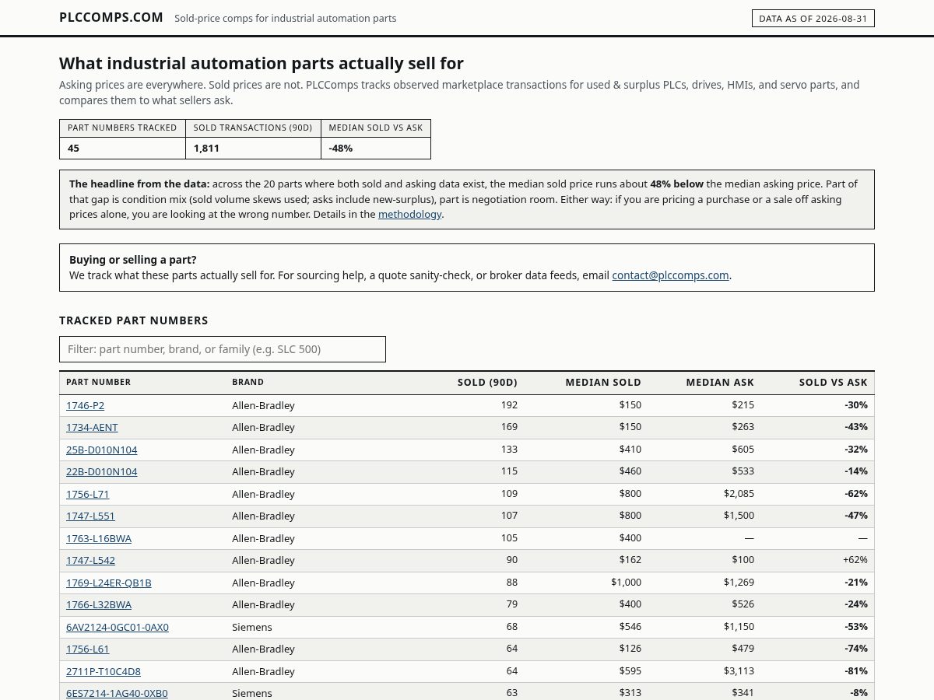Image resolution: width=934 pixels, height=700 pixels.
Task: Open part 25B-D010N104
Action: pos(101,450)
